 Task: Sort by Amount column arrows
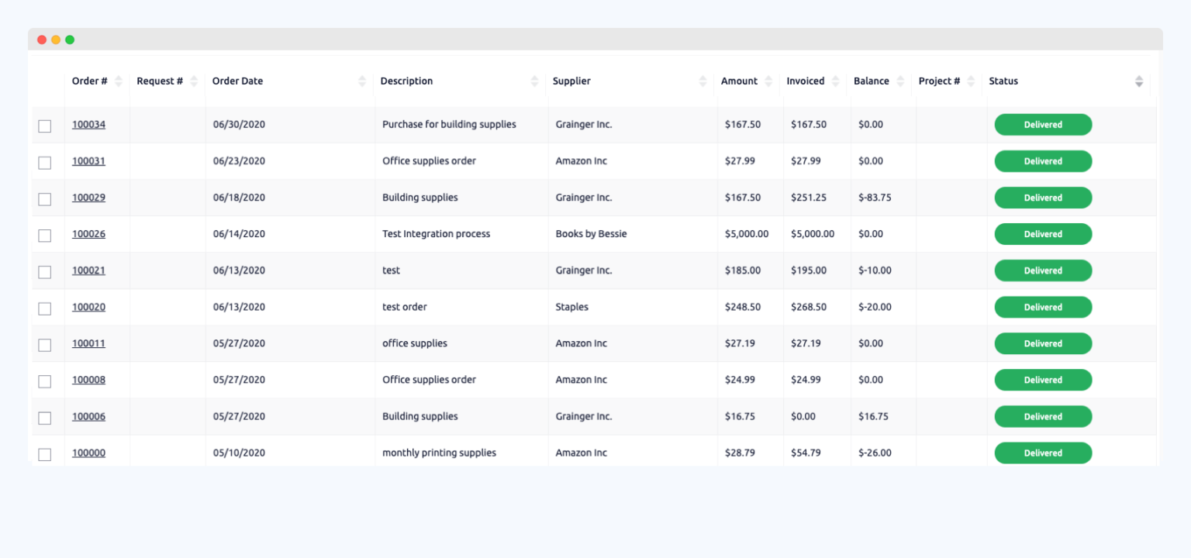[x=768, y=81]
